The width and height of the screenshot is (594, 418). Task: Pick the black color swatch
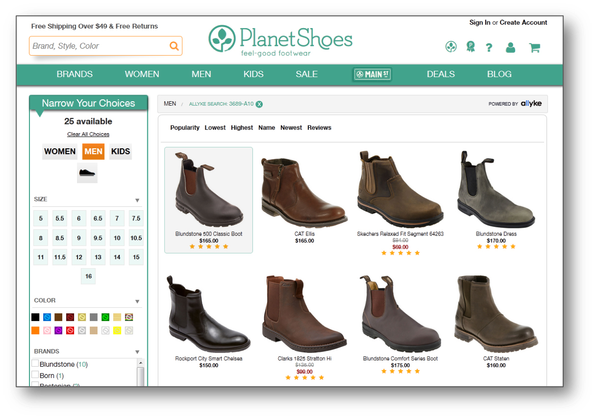pyautogui.click(x=36, y=317)
